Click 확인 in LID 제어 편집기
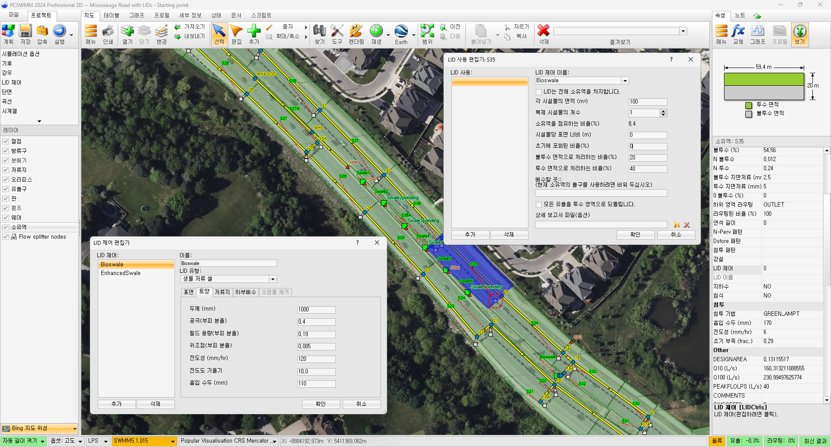The image size is (831, 447). 320,404
